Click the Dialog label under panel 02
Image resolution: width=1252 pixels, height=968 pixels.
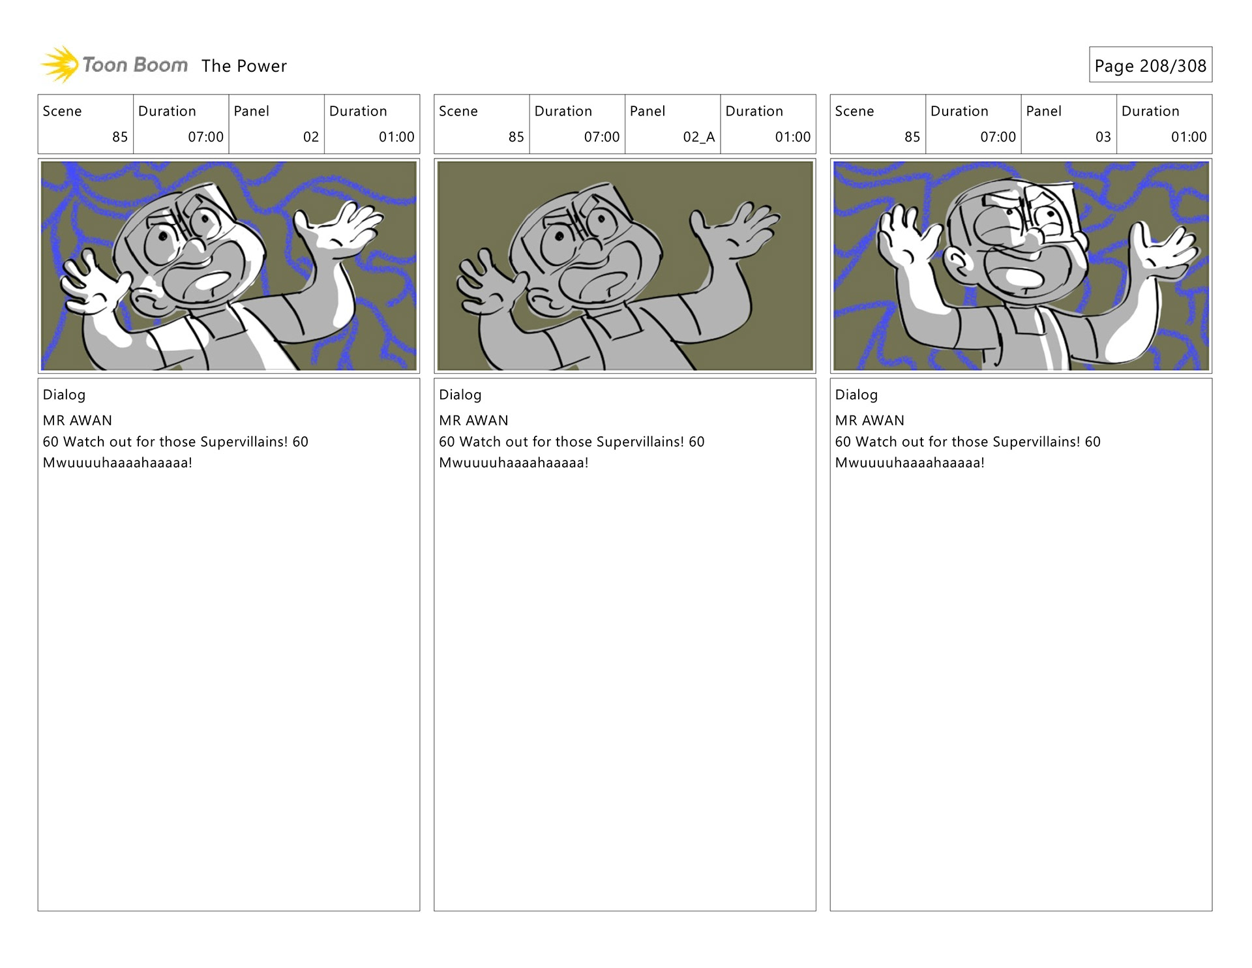click(64, 395)
